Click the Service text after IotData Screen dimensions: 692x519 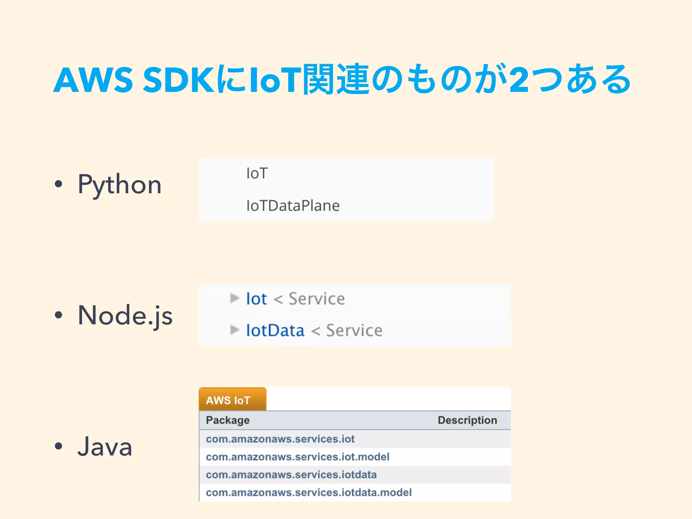[354, 330]
